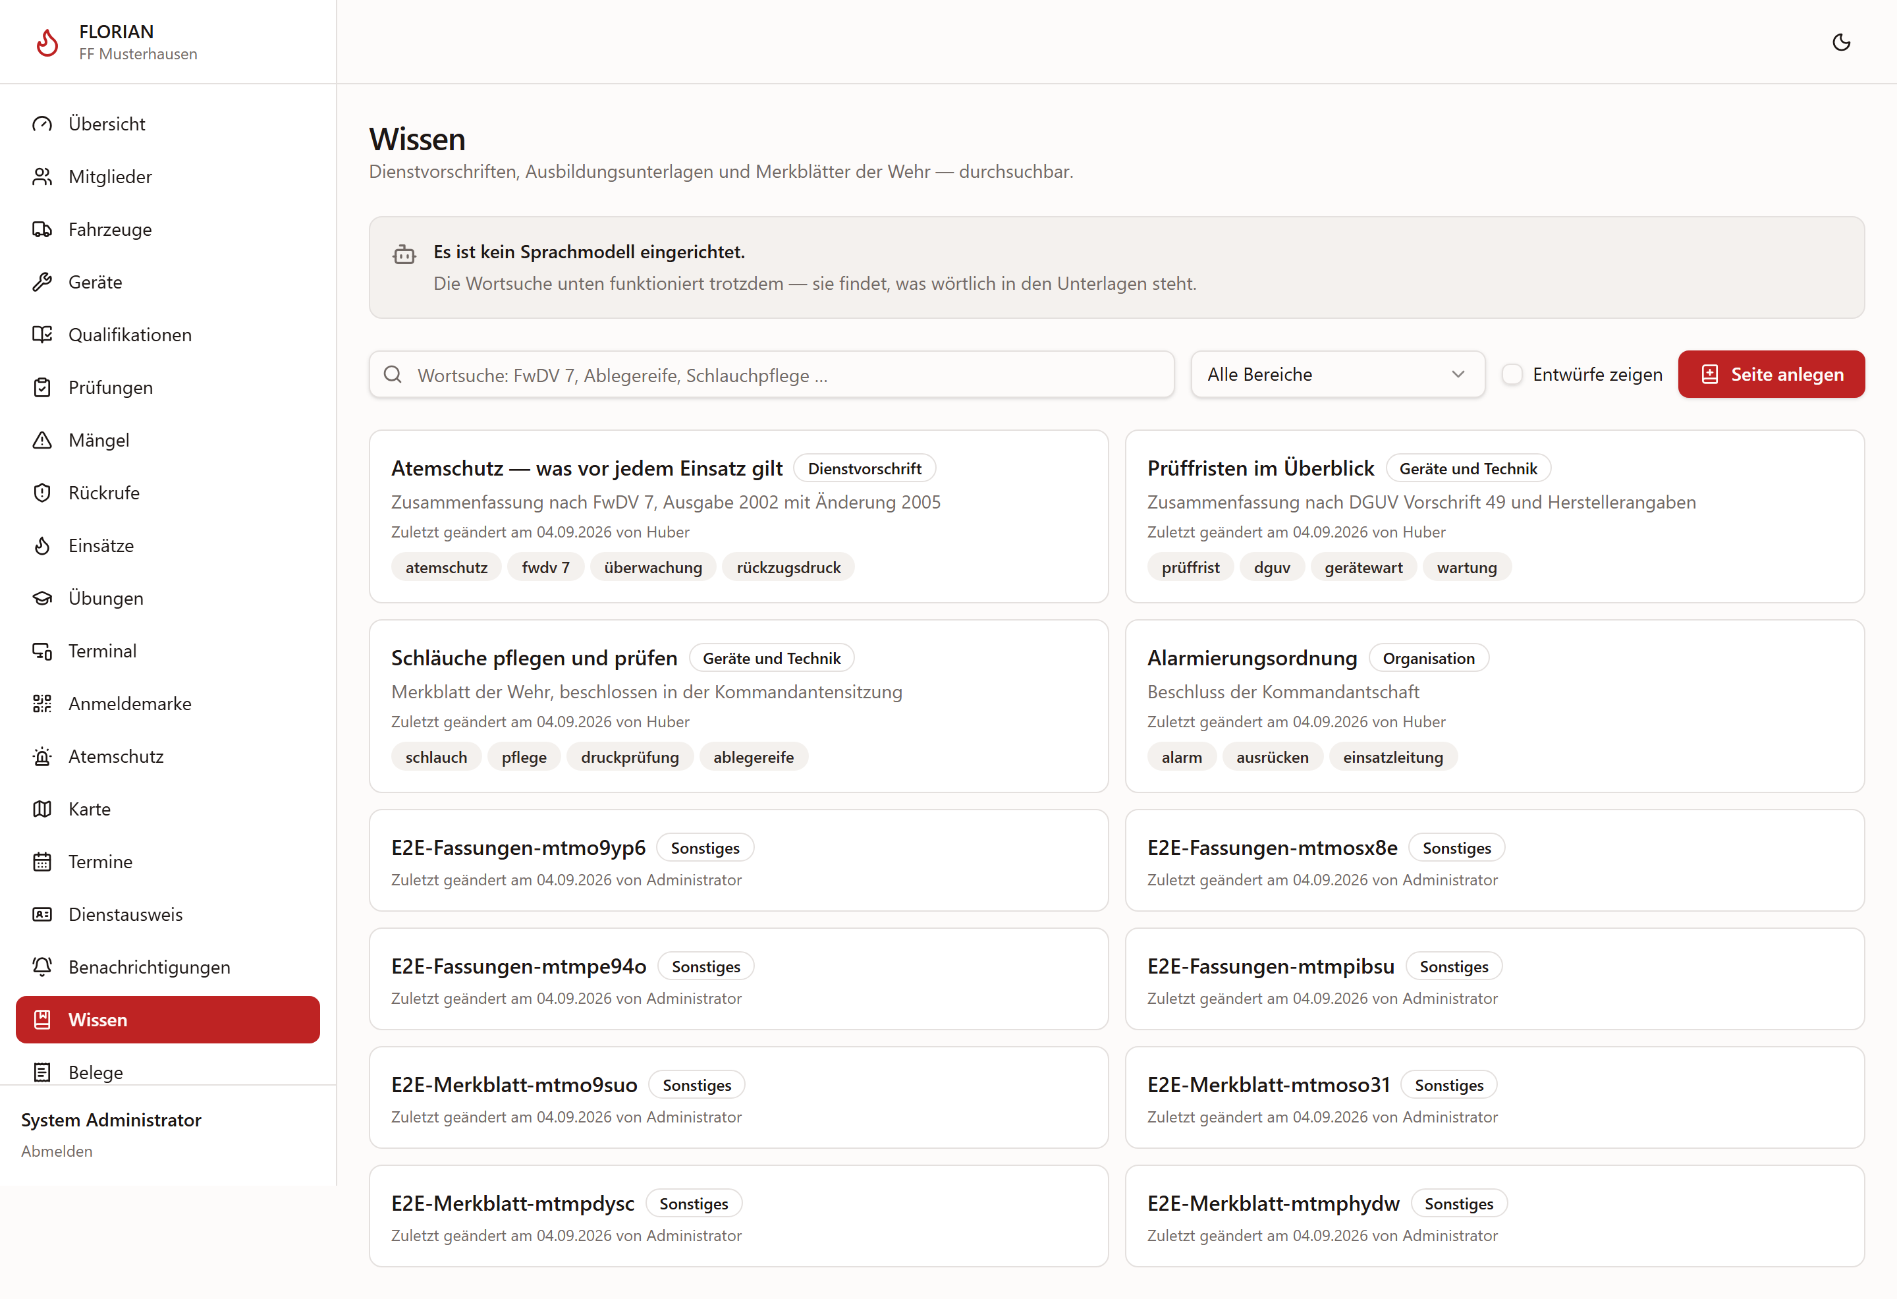Click the einsatzleitung tag
1897x1299 pixels.
[x=1392, y=756]
